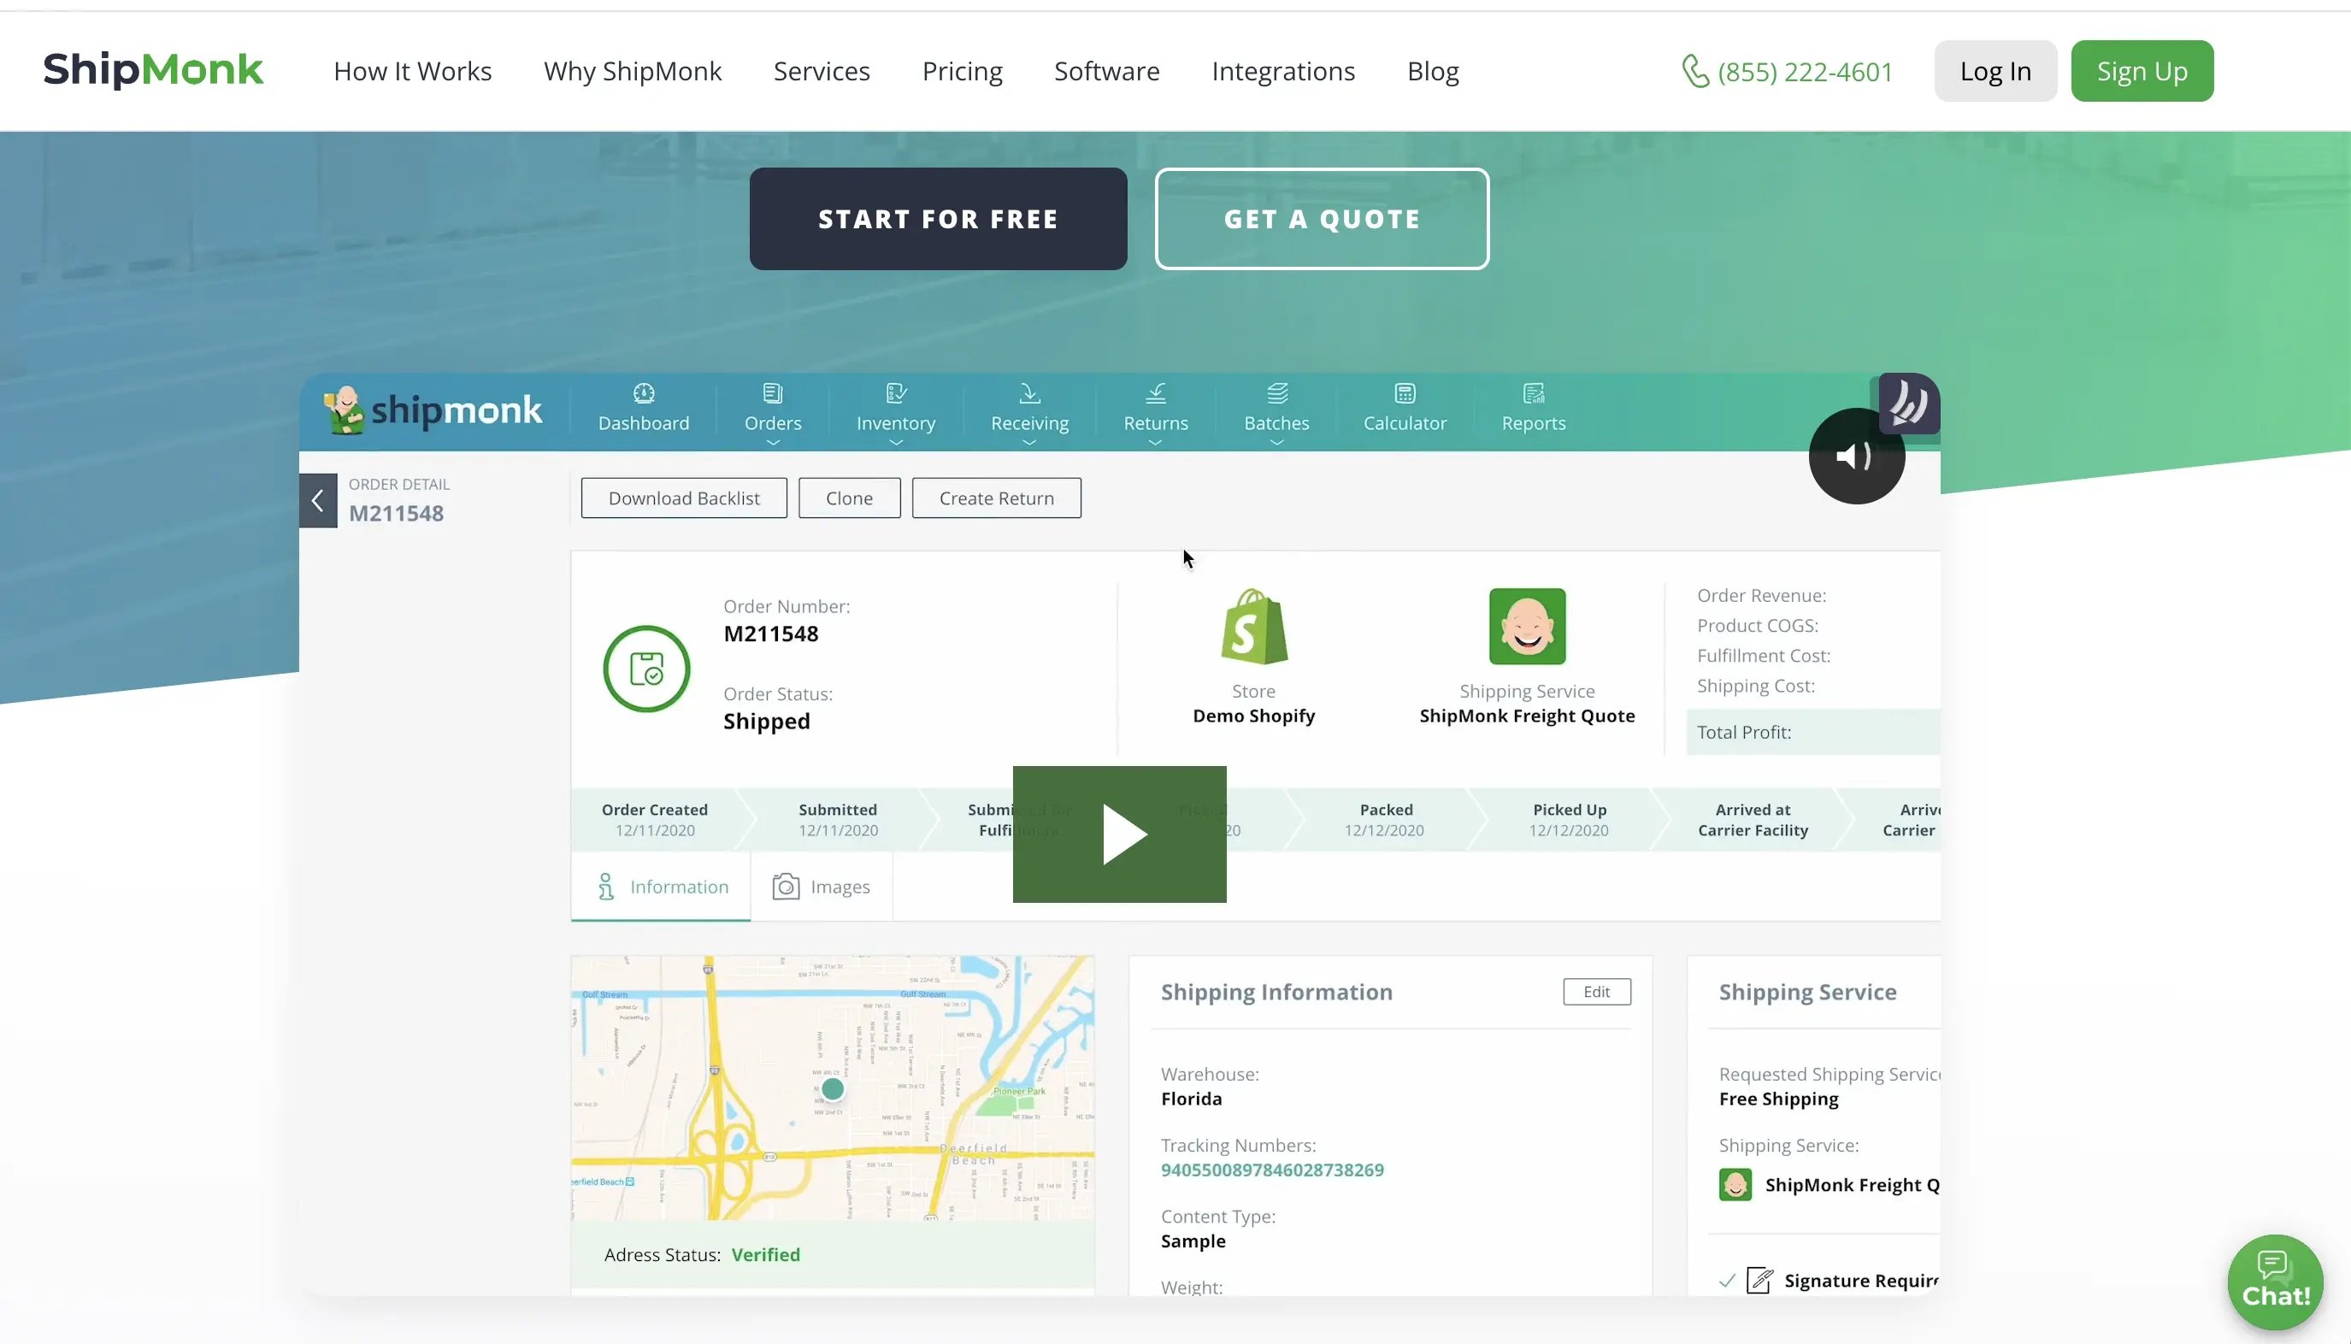This screenshot has width=2351, height=1344.
Task: Select the Submitted 12/11/2020 timeline step
Action: [838, 820]
